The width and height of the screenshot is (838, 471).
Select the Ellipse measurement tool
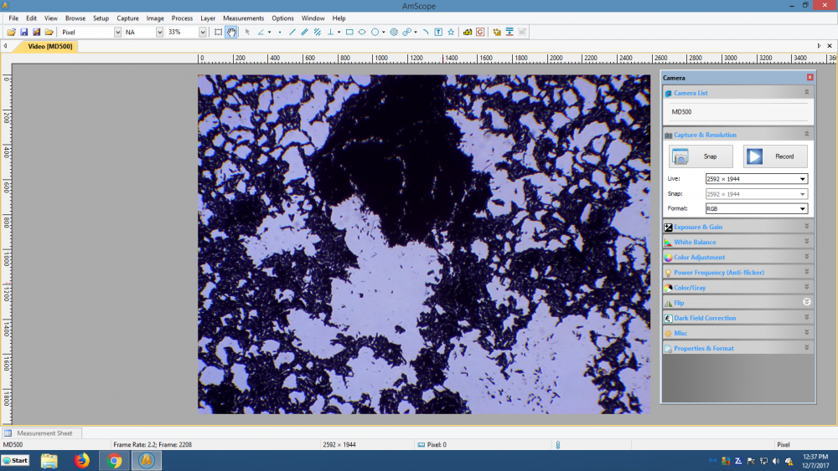362,32
